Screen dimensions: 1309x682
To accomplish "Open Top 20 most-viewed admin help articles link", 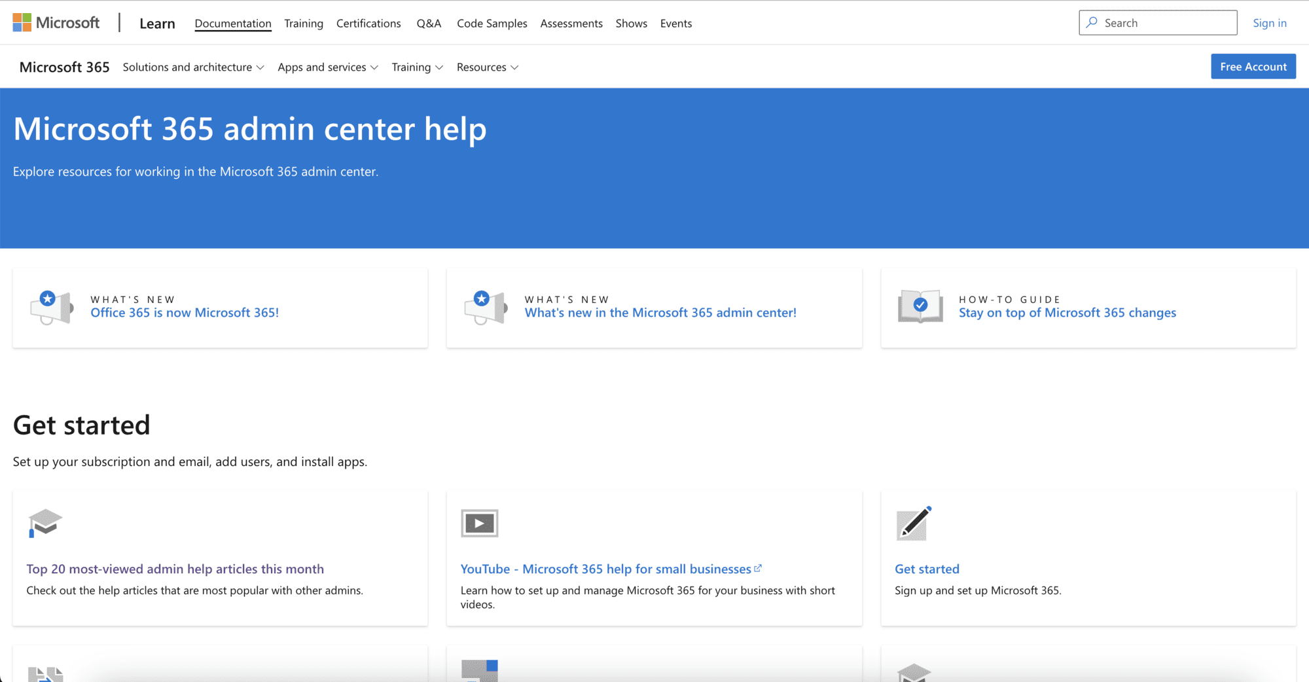I will 175,569.
